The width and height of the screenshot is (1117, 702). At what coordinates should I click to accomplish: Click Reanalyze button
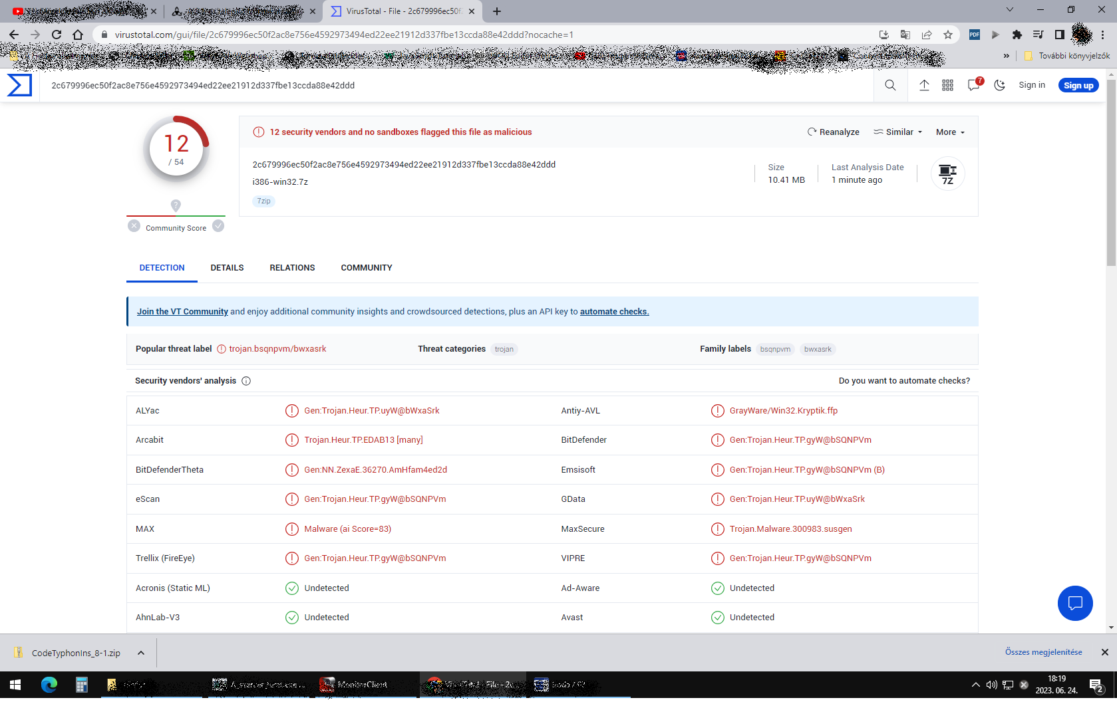[x=834, y=132]
